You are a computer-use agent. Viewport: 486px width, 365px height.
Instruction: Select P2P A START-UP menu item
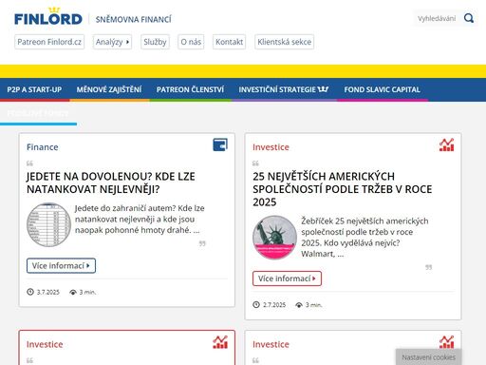[34, 89]
